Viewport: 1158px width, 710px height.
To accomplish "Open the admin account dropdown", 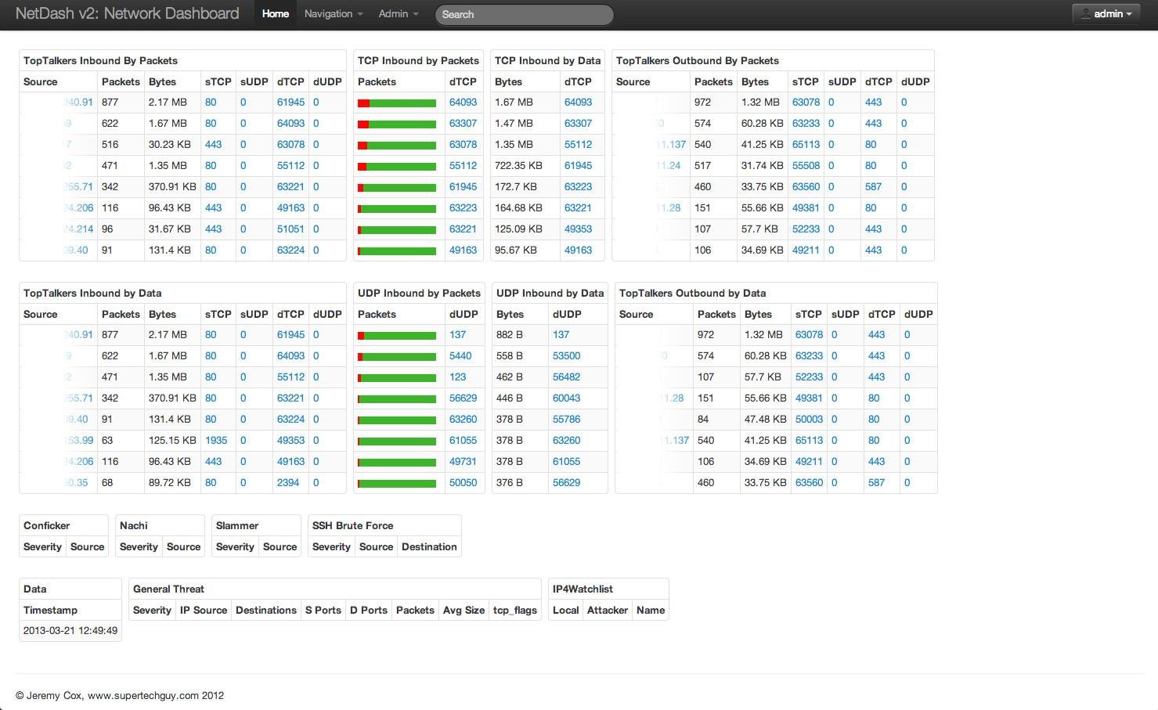I will tap(1106, 13).
